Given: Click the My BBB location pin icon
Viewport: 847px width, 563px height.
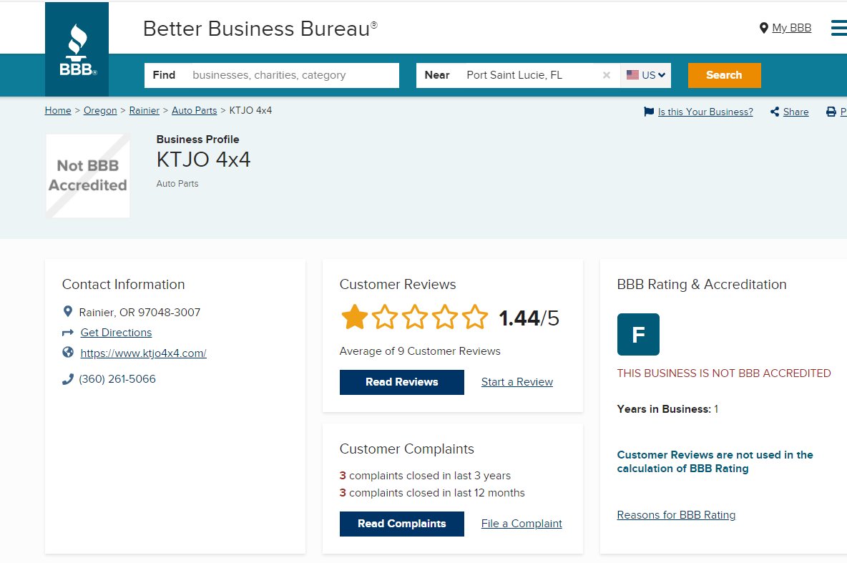Looking at the screenshot, I should (x=764, y=28).
